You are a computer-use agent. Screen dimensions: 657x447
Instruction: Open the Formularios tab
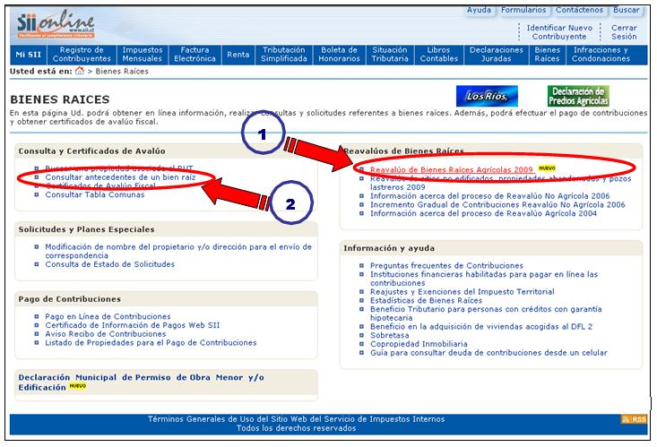523,10
